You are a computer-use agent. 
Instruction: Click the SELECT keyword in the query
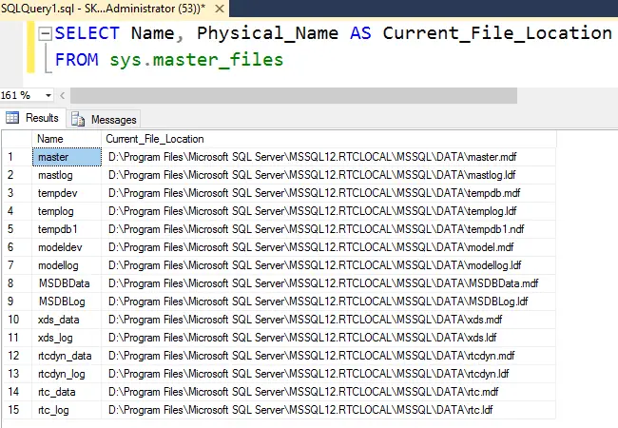click(x=87, y=33)
